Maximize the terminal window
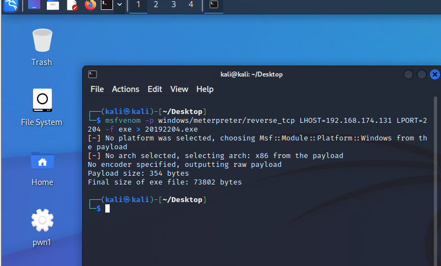The width and height of the screenshot is (441, 266). 422,74
